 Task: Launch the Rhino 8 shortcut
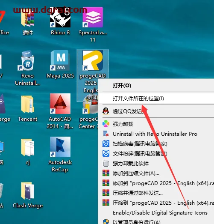click(x=60, y=20)
